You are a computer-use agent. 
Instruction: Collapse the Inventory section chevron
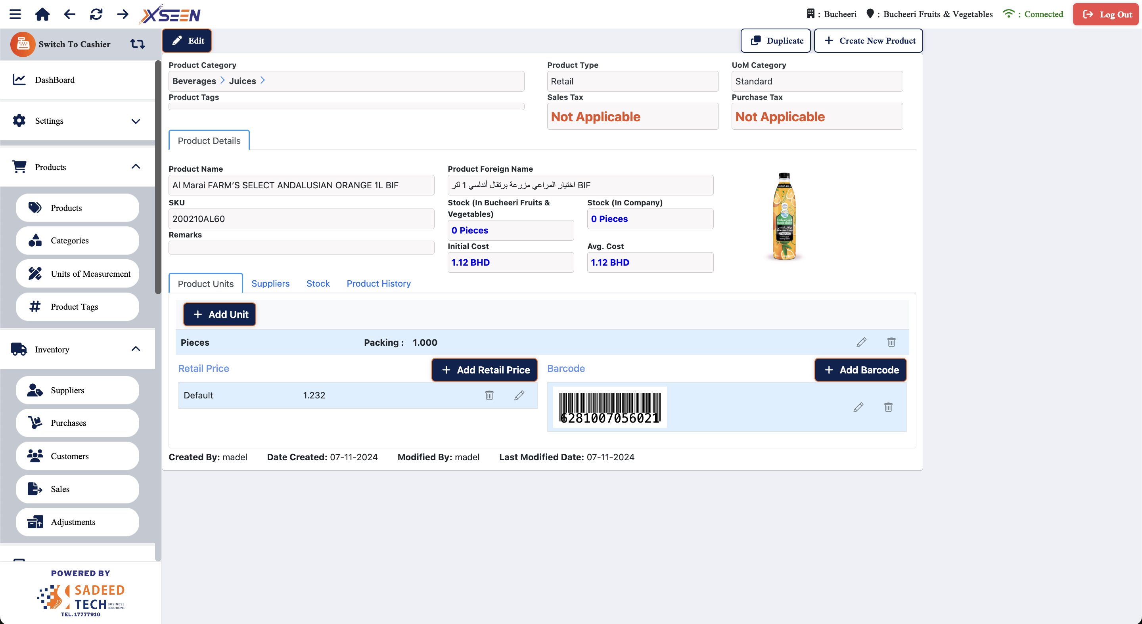point(136,349)
